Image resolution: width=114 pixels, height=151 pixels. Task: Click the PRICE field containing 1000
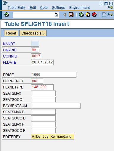[54, 75]
